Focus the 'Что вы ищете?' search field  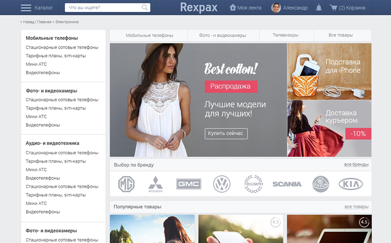(x=107, y=8)
